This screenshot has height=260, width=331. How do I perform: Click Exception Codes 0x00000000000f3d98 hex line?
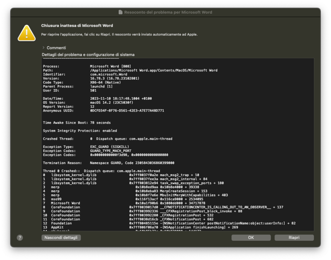point(106,155)
